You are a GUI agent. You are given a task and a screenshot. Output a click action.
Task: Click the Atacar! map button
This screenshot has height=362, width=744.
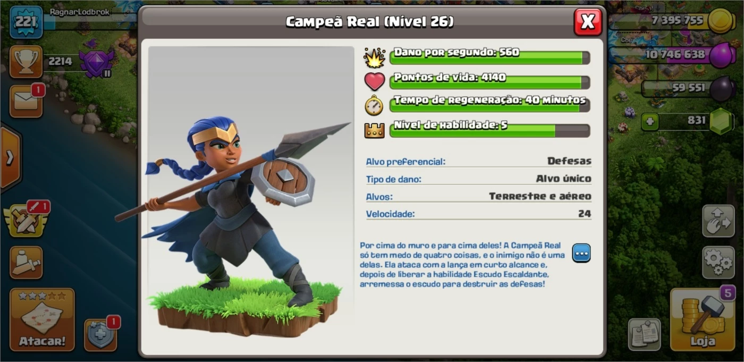pos(42,319)
